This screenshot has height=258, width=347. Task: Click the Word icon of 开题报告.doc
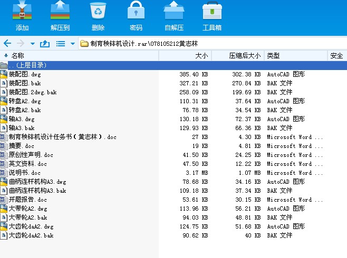(x=4, y=200)
